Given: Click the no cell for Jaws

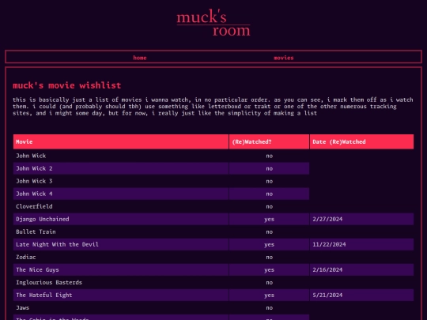Looking at the screenshot, I should [x=269, y=308].
